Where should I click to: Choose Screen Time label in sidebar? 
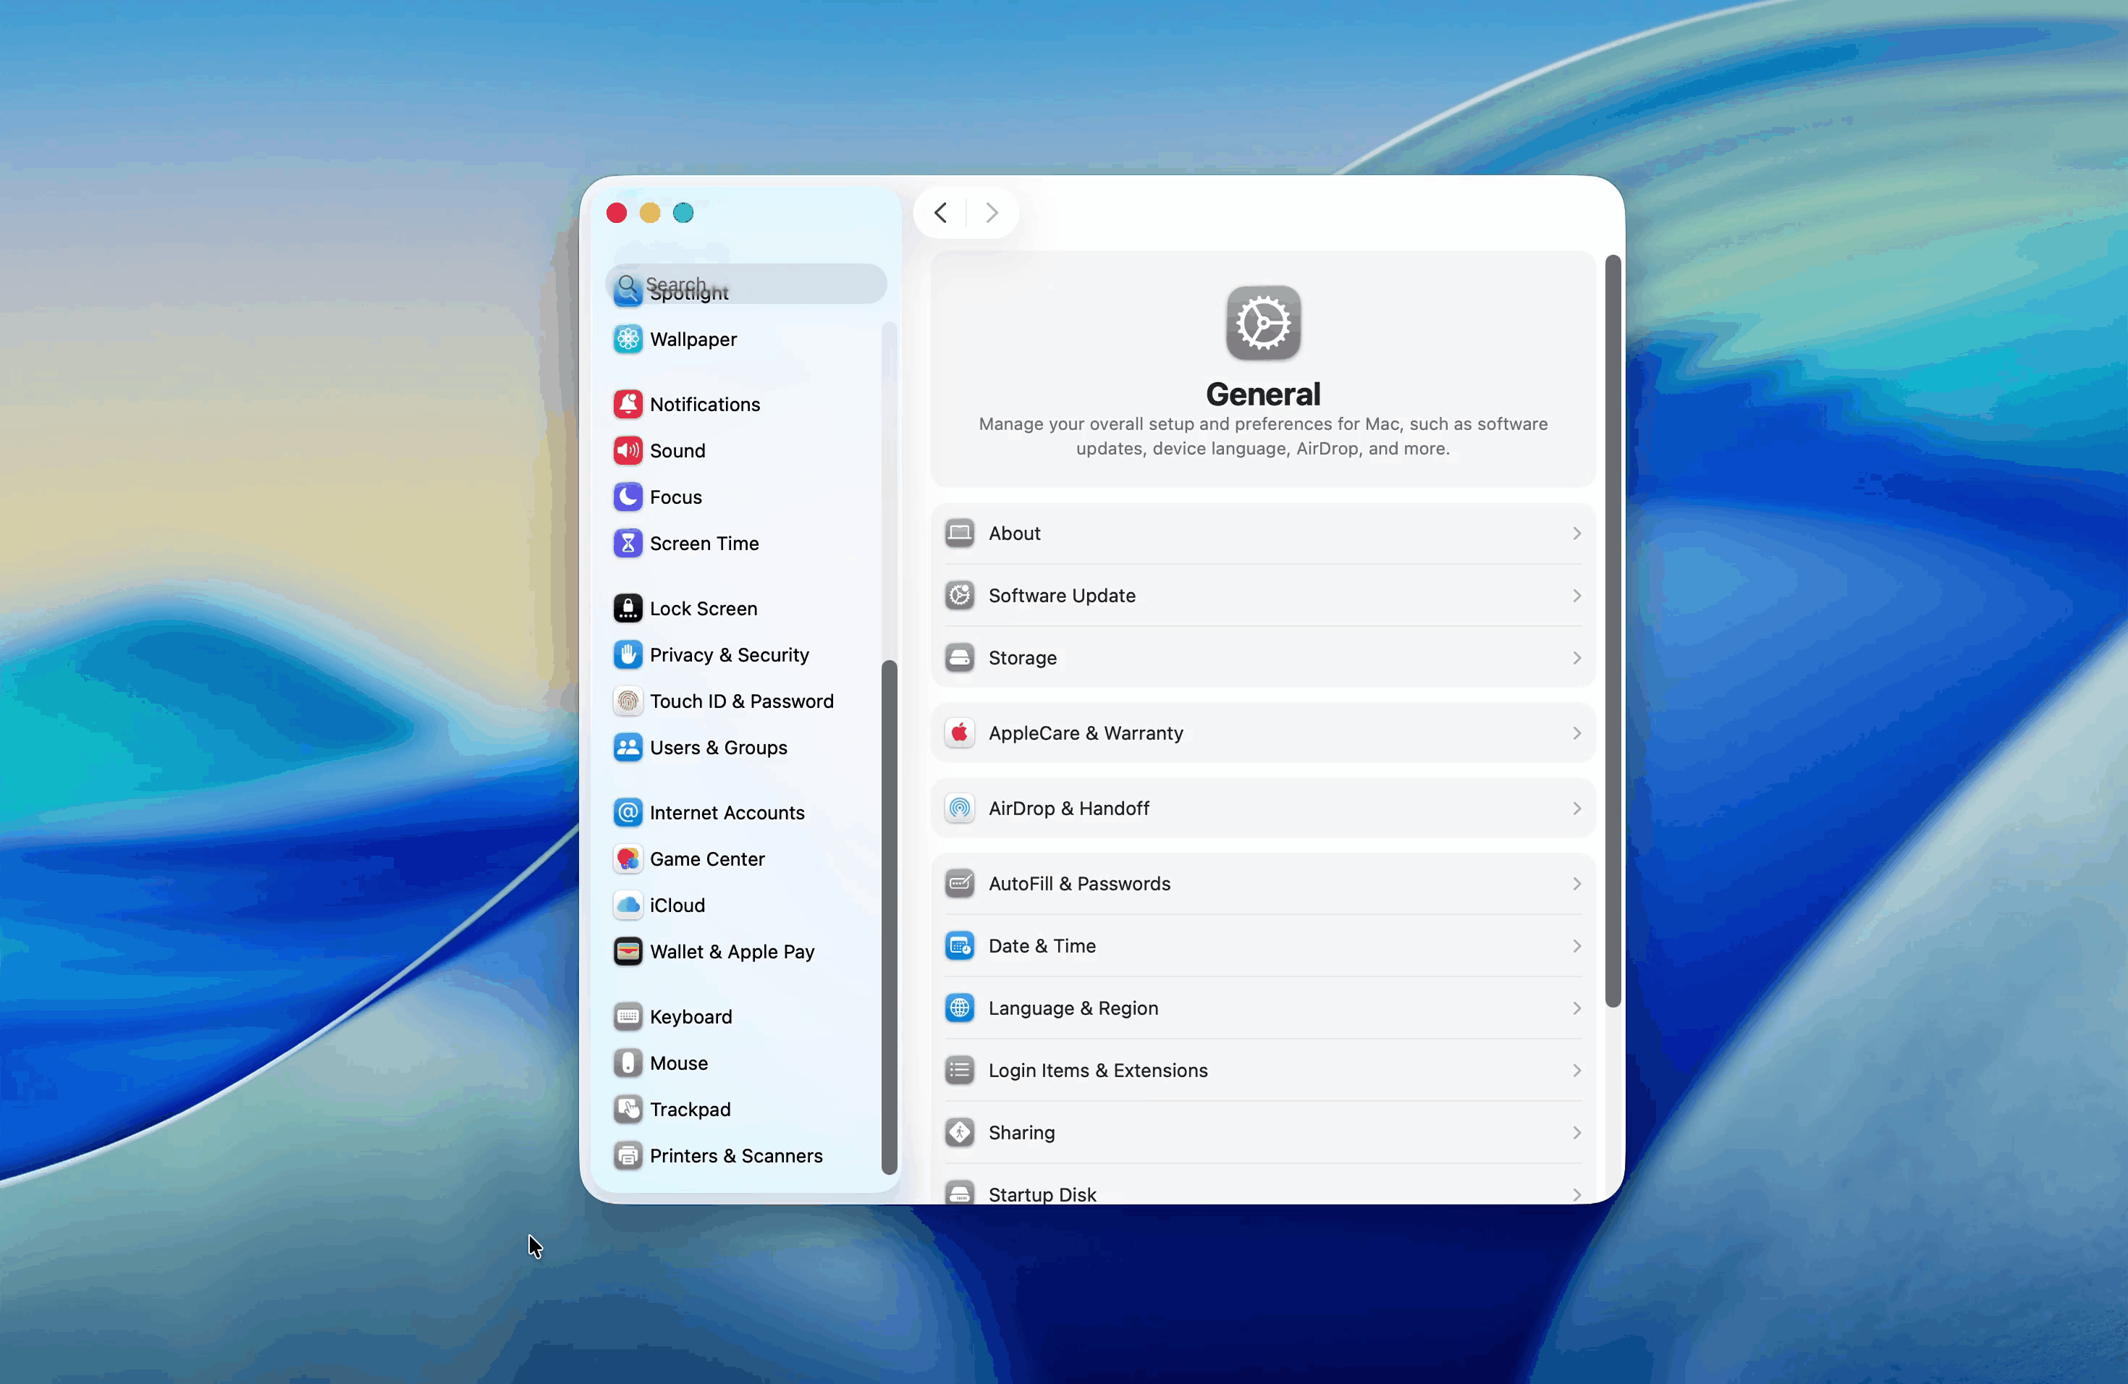pyautogui.click(x=704, y=544)
